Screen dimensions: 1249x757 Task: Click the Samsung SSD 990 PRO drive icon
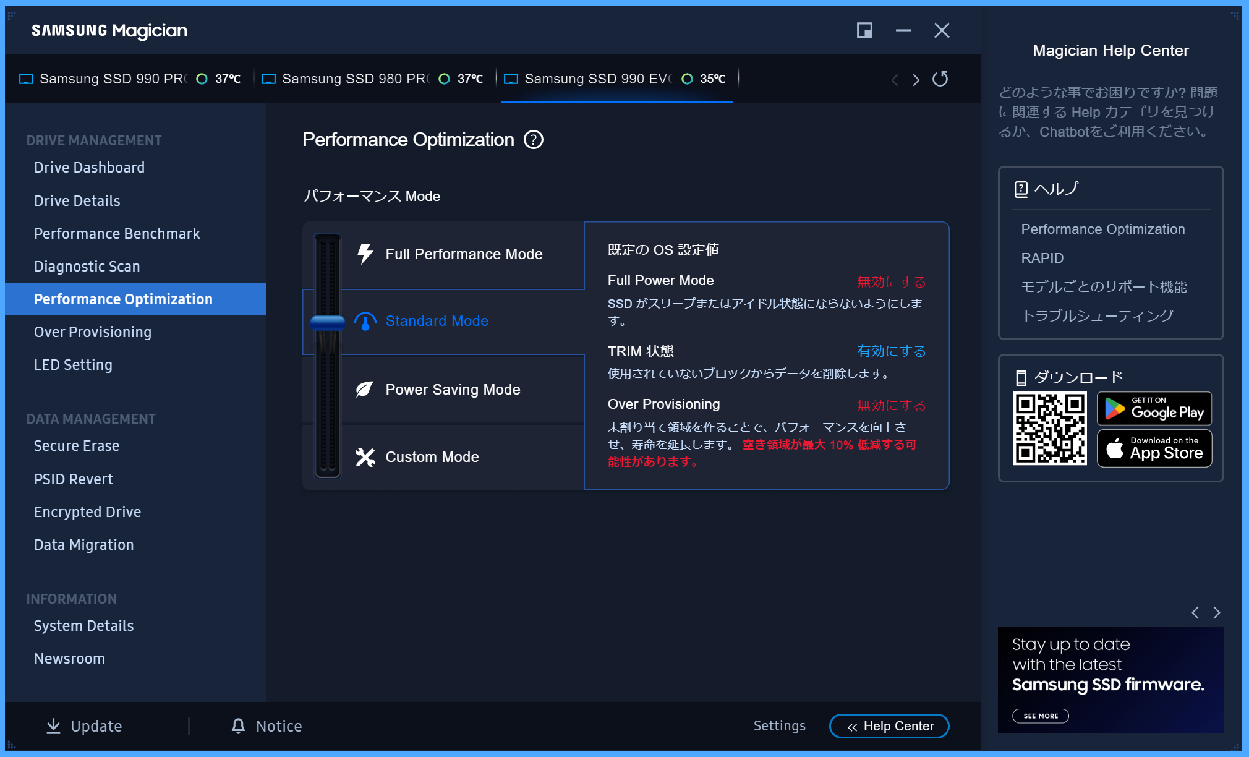click(26, 79)
